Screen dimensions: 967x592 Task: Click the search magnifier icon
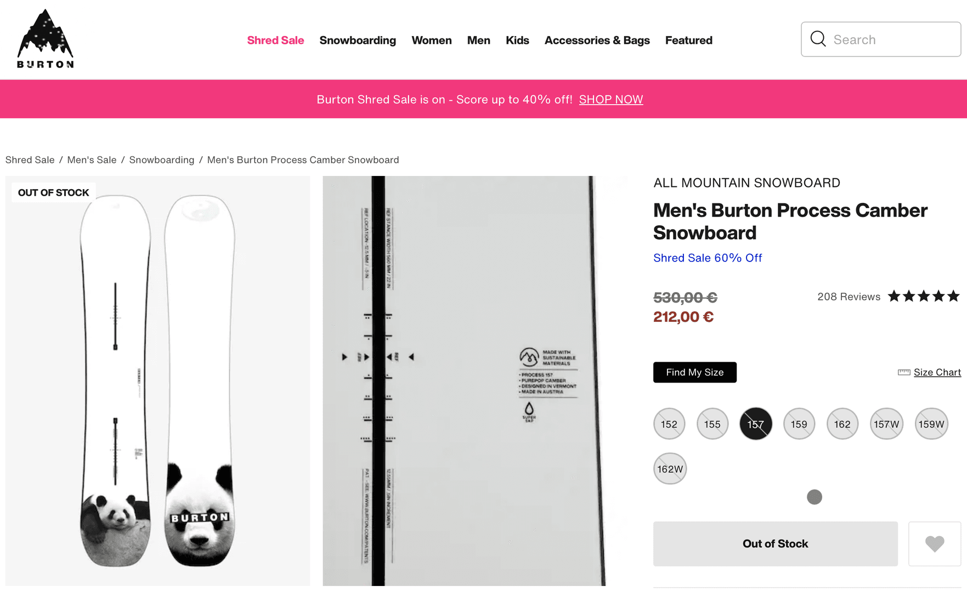tap(818, 39)
